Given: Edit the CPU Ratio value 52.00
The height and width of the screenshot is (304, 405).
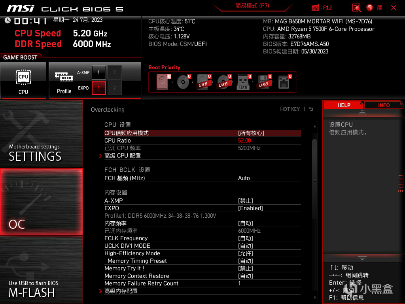Looking at the screenshot, I should (x=244, y=141).
